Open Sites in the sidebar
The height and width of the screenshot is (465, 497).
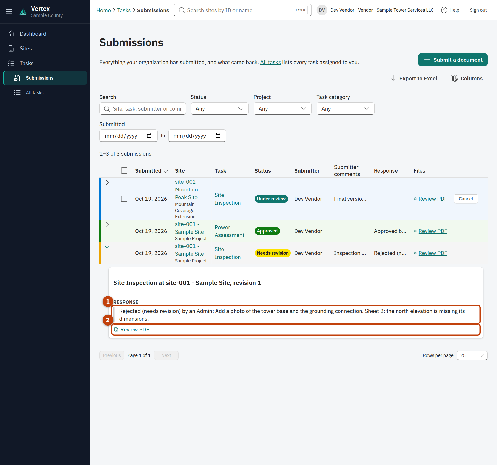click(45, 49)
